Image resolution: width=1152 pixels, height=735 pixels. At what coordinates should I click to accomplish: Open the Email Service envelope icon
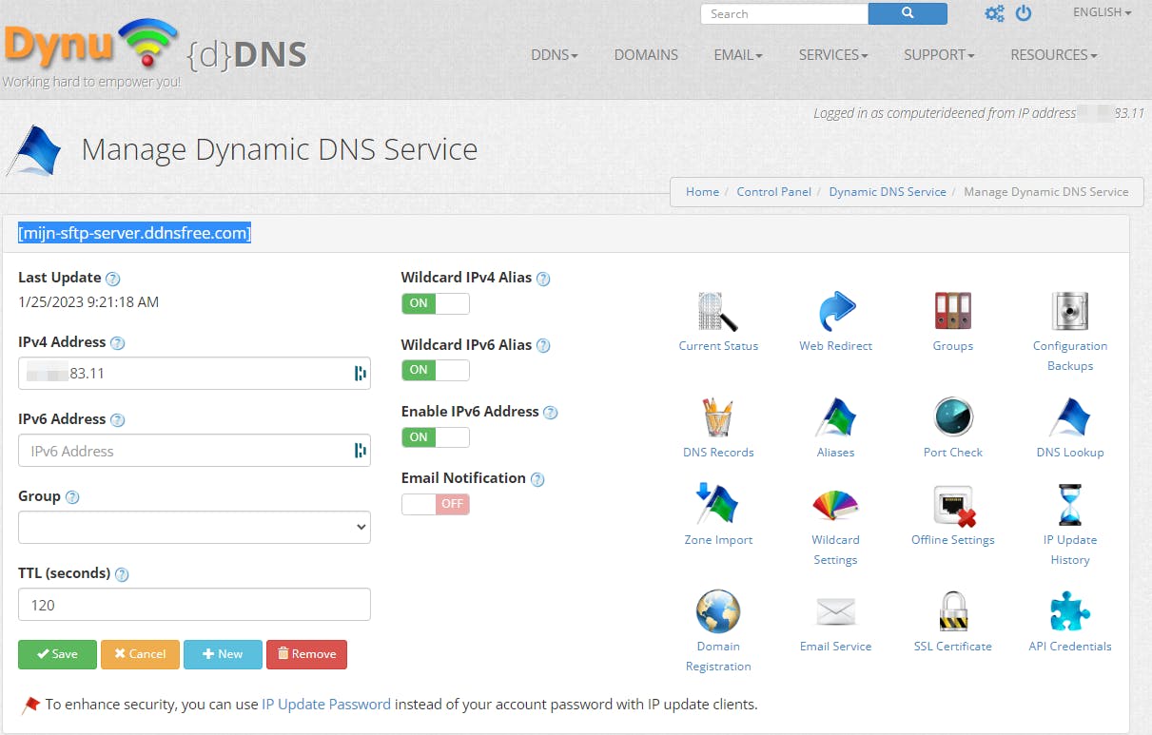[836, 611]
